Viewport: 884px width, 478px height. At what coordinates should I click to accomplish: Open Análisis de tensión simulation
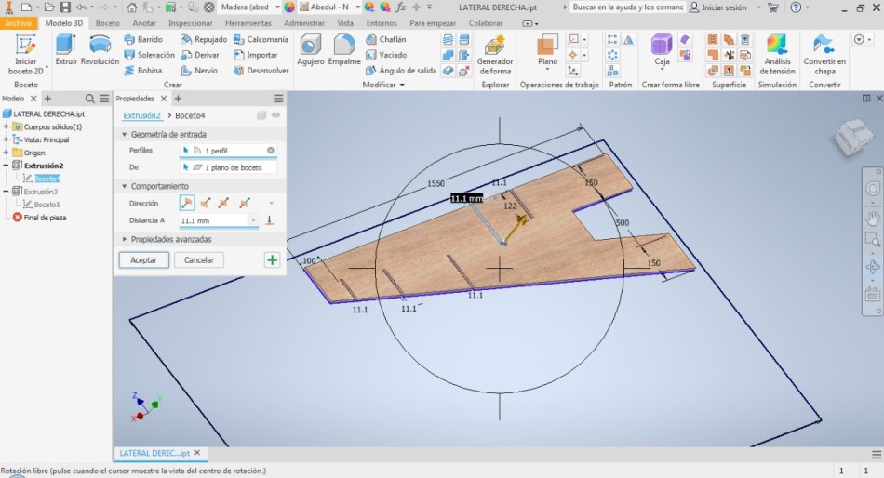pos(777,55)
